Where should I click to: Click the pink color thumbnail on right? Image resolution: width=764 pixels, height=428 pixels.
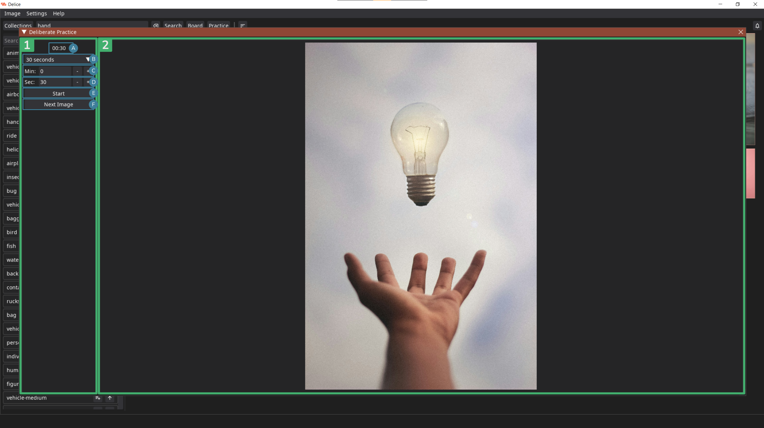click(x=750, y=173)
